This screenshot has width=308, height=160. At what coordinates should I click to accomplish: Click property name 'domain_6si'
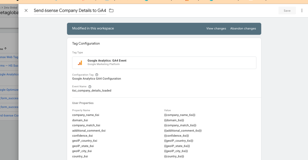point(80,120)
